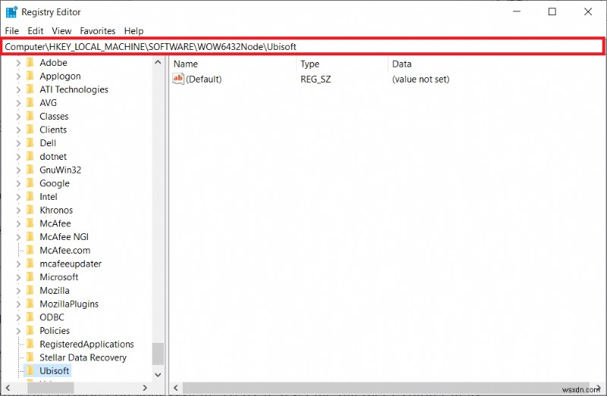
Task: Expand the MozillaPlugins key
Action: pyautogui.click(x=18, y=304)
